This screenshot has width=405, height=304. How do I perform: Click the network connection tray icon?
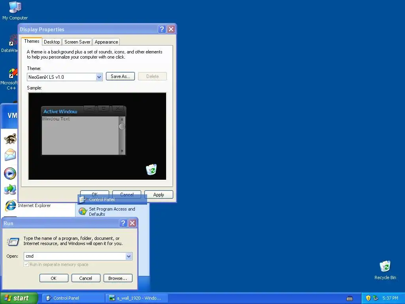pyautogui.click(x=376, y=298)
